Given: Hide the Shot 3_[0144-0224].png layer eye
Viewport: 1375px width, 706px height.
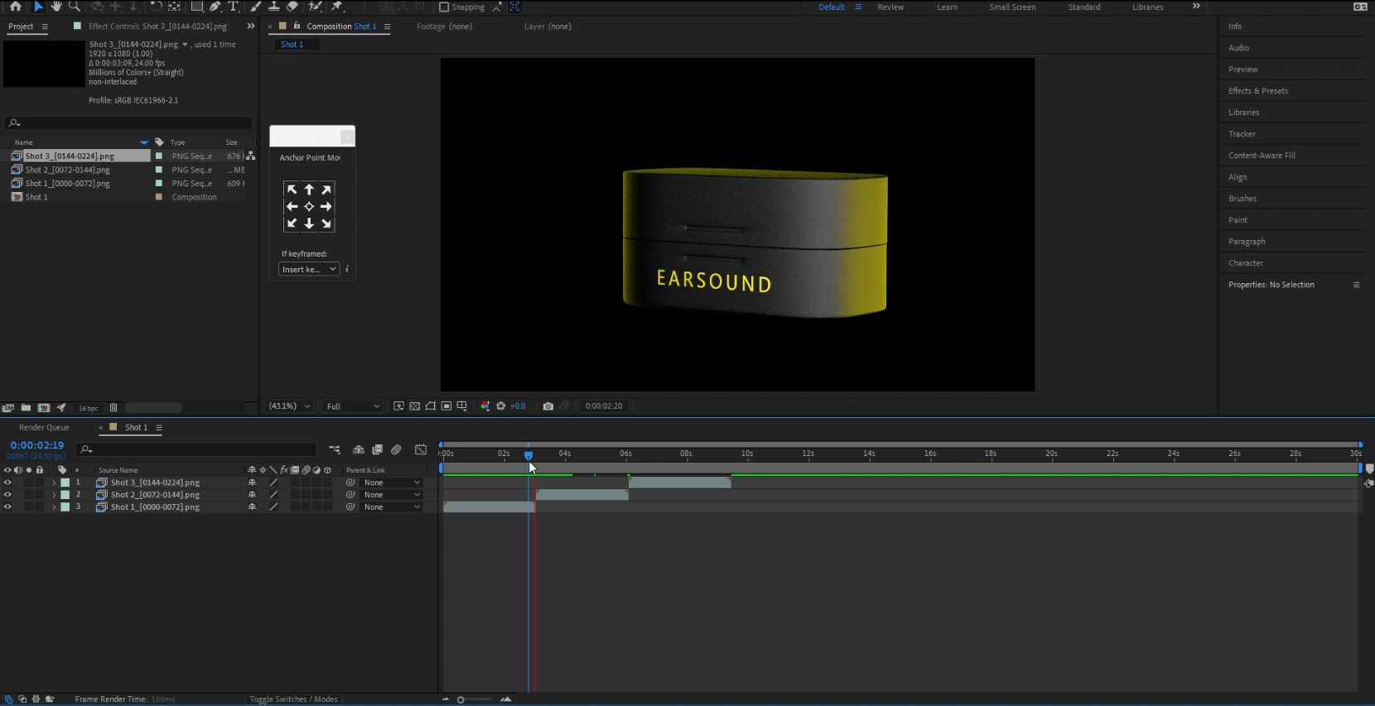Looking at the screenshot, I should [x=7, y=483].
